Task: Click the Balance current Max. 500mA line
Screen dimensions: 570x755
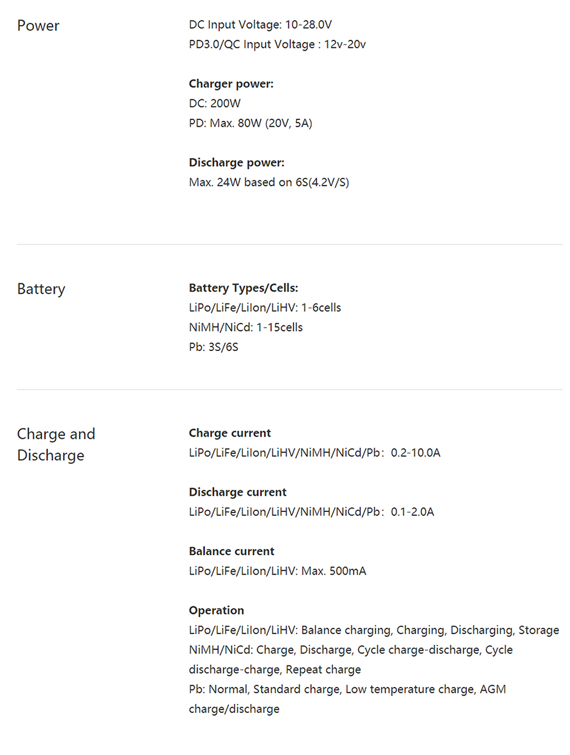Action: [x=277, y=571]
